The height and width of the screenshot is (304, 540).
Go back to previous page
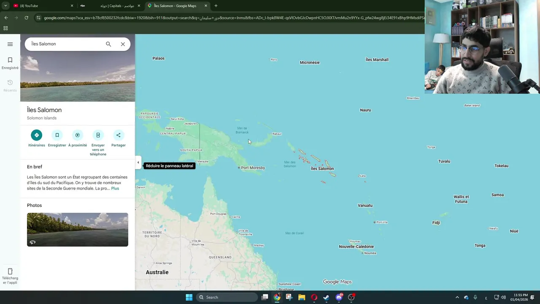[x=6, y=18]
